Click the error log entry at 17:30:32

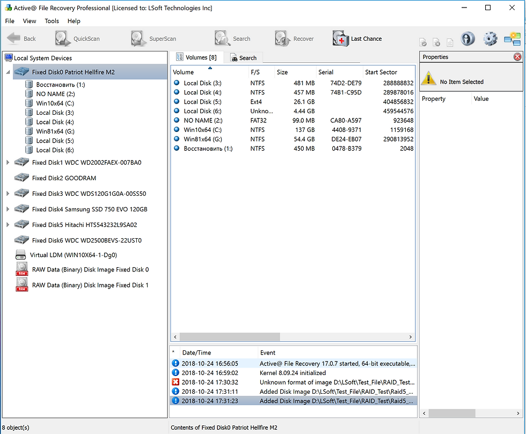[293, 382]
